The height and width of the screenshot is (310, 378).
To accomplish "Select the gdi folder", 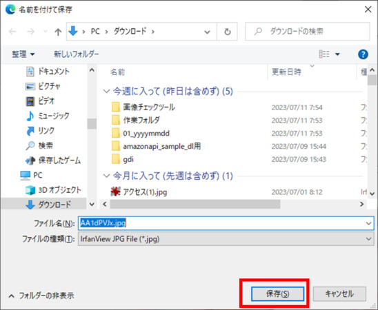I will pyautogui.click(x=128, y=159).
